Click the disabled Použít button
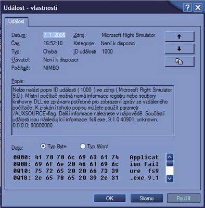Screen dimensions: 205x208 (x=184, y=198)
